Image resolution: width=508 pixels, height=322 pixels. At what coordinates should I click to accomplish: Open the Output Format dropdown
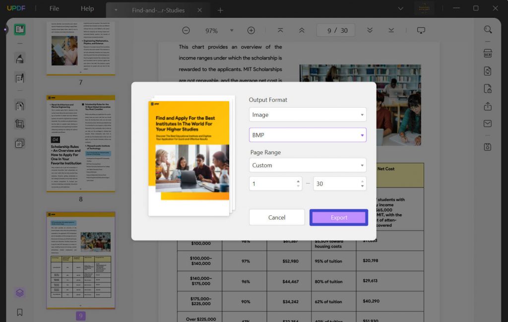pyautogui.click(x=307, y=114)
